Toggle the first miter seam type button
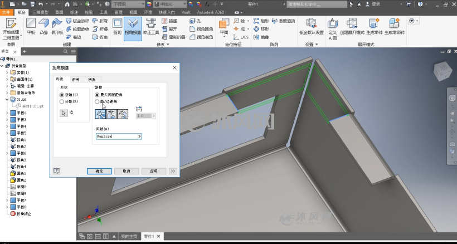Screen dimensions: 457x244 click(100, 114)
